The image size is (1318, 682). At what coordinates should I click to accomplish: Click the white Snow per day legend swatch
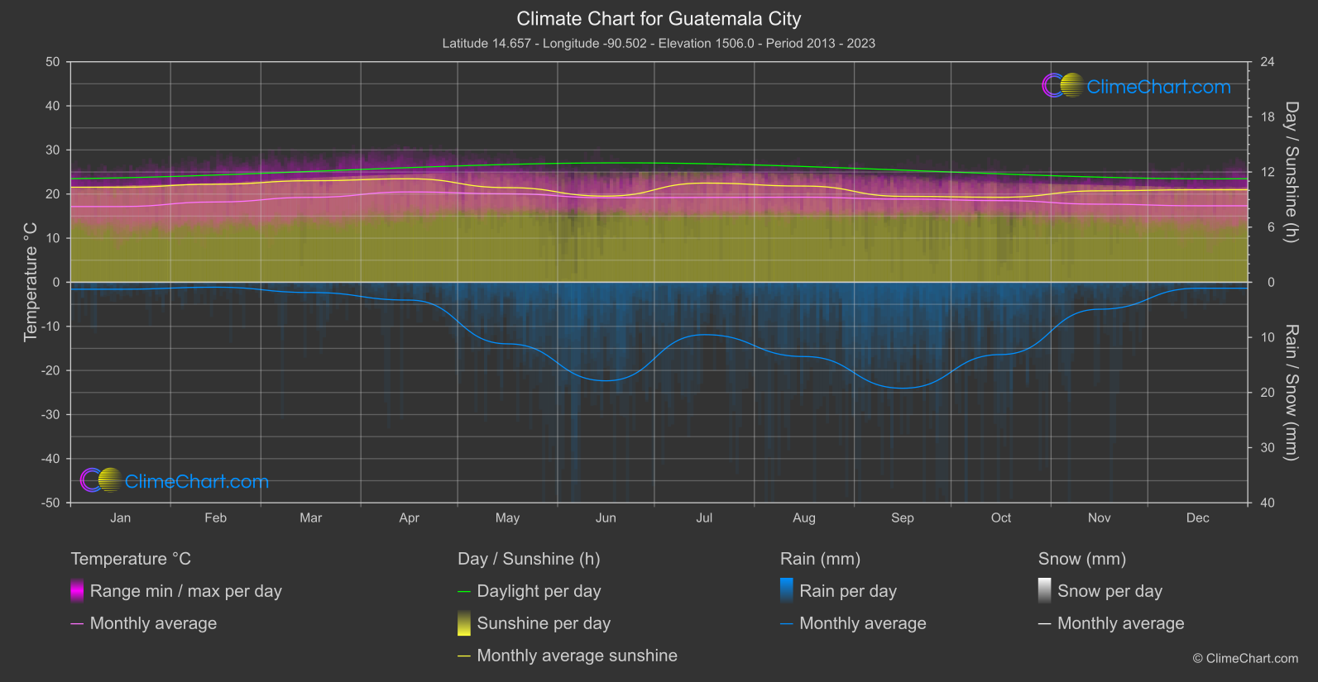click(1045, 591)
